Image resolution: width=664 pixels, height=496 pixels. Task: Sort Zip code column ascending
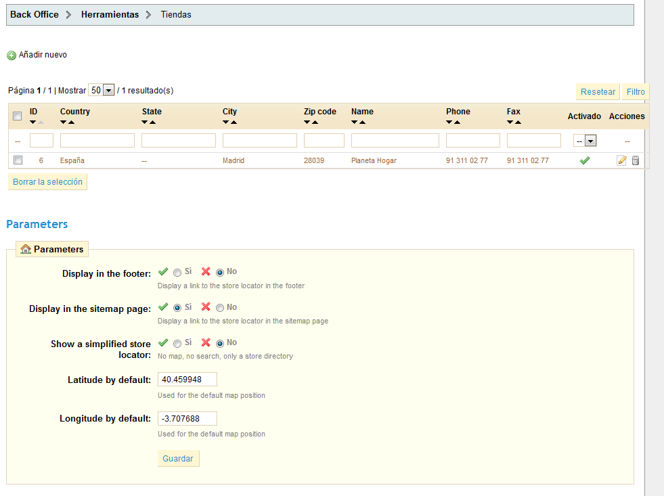pos(315,122)
